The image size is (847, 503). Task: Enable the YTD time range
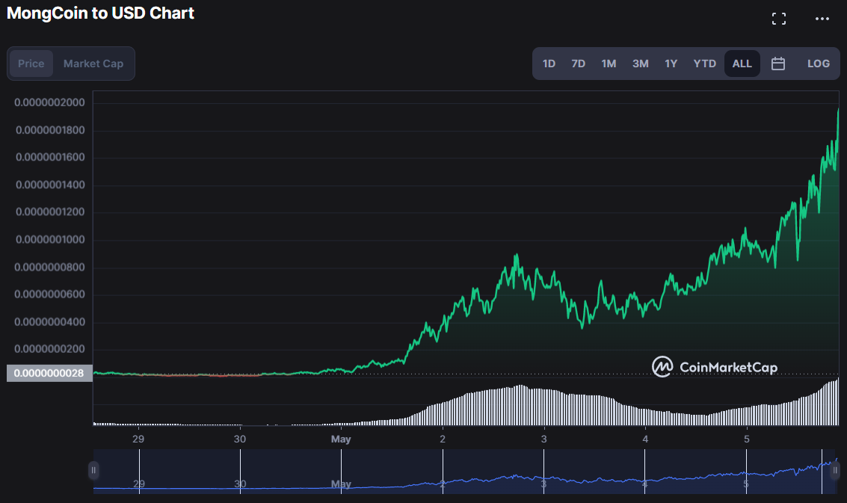pos(704,64)
